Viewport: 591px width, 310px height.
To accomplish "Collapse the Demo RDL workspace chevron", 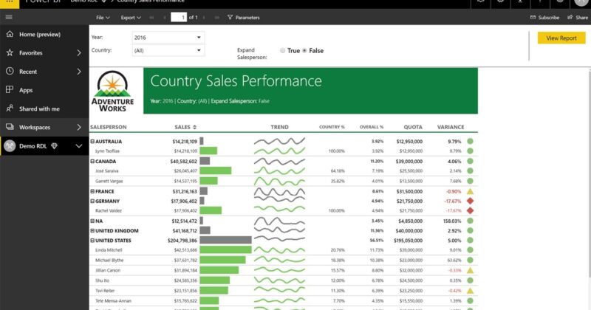I will pyautogui.click(x=79, y=146).
